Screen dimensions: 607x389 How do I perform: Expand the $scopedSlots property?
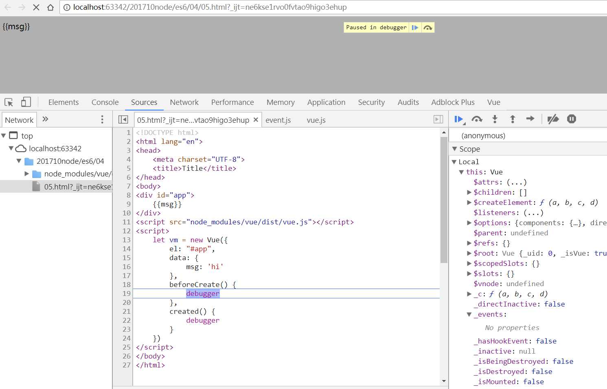pyautogui.click(x=469, y=263)
